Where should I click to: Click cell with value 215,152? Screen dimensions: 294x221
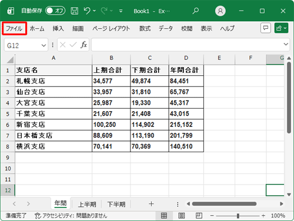pyautogui.click(x=186, y=125)
